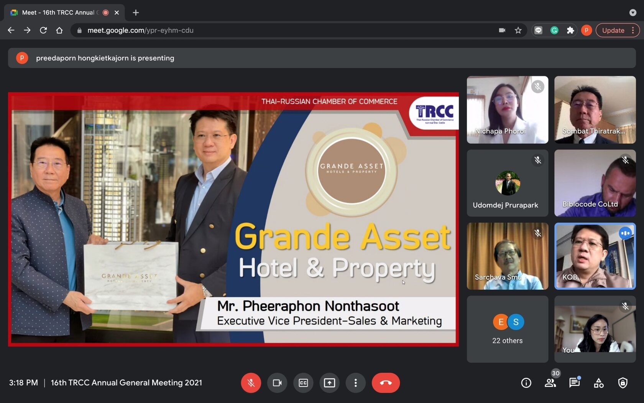This screenshot has width=644, height=403.
Task: Open chat with everyone
Action: [574, 383]
